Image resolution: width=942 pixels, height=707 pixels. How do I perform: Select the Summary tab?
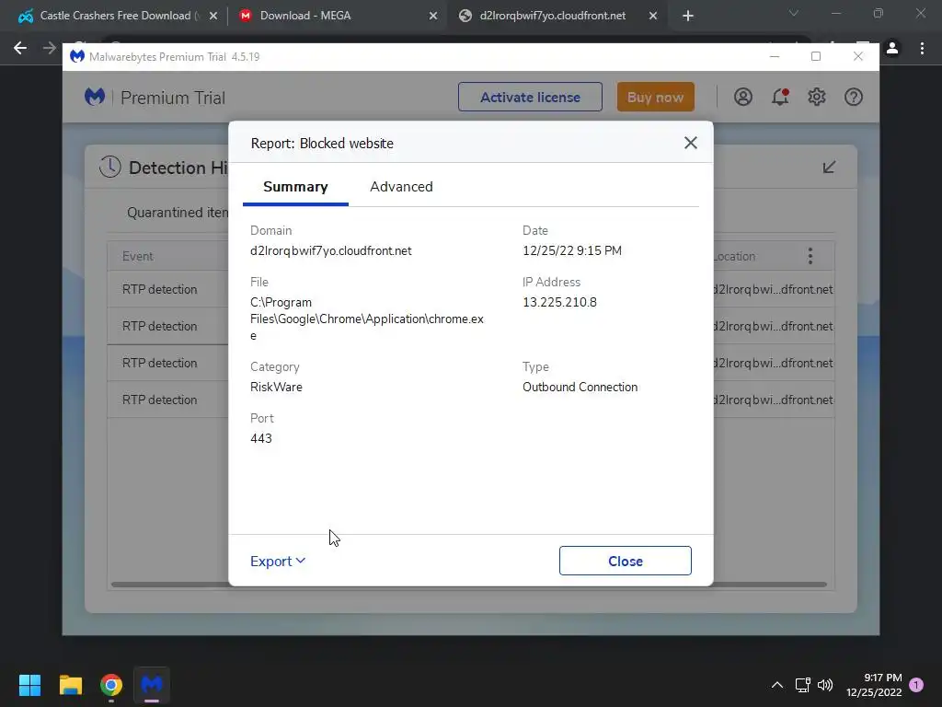pos(295,186)
